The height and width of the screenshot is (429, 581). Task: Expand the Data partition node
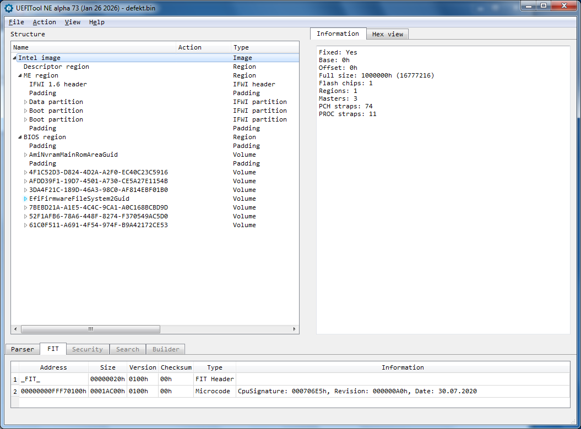[25, 102]
